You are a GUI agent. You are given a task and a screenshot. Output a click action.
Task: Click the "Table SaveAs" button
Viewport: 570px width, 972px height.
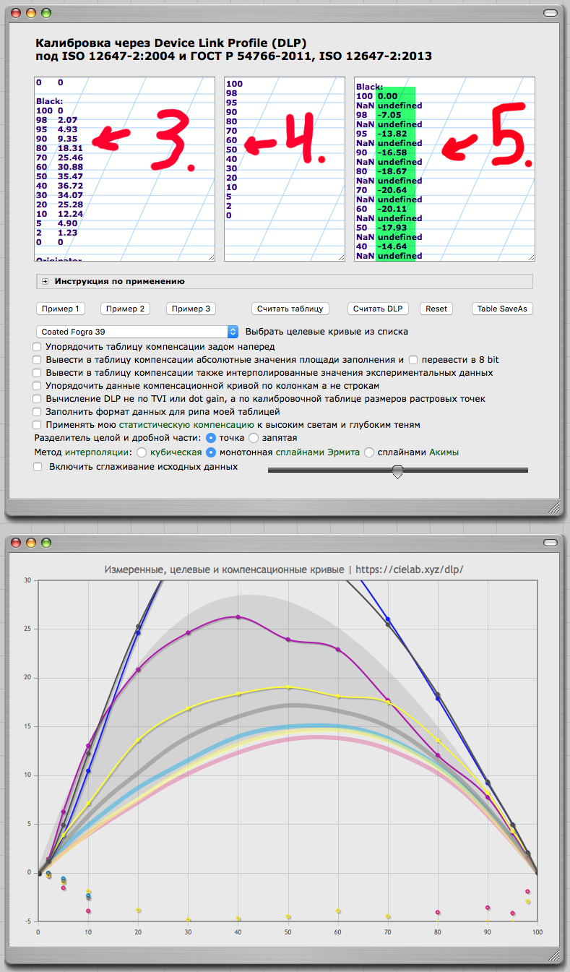coord(502,309)
